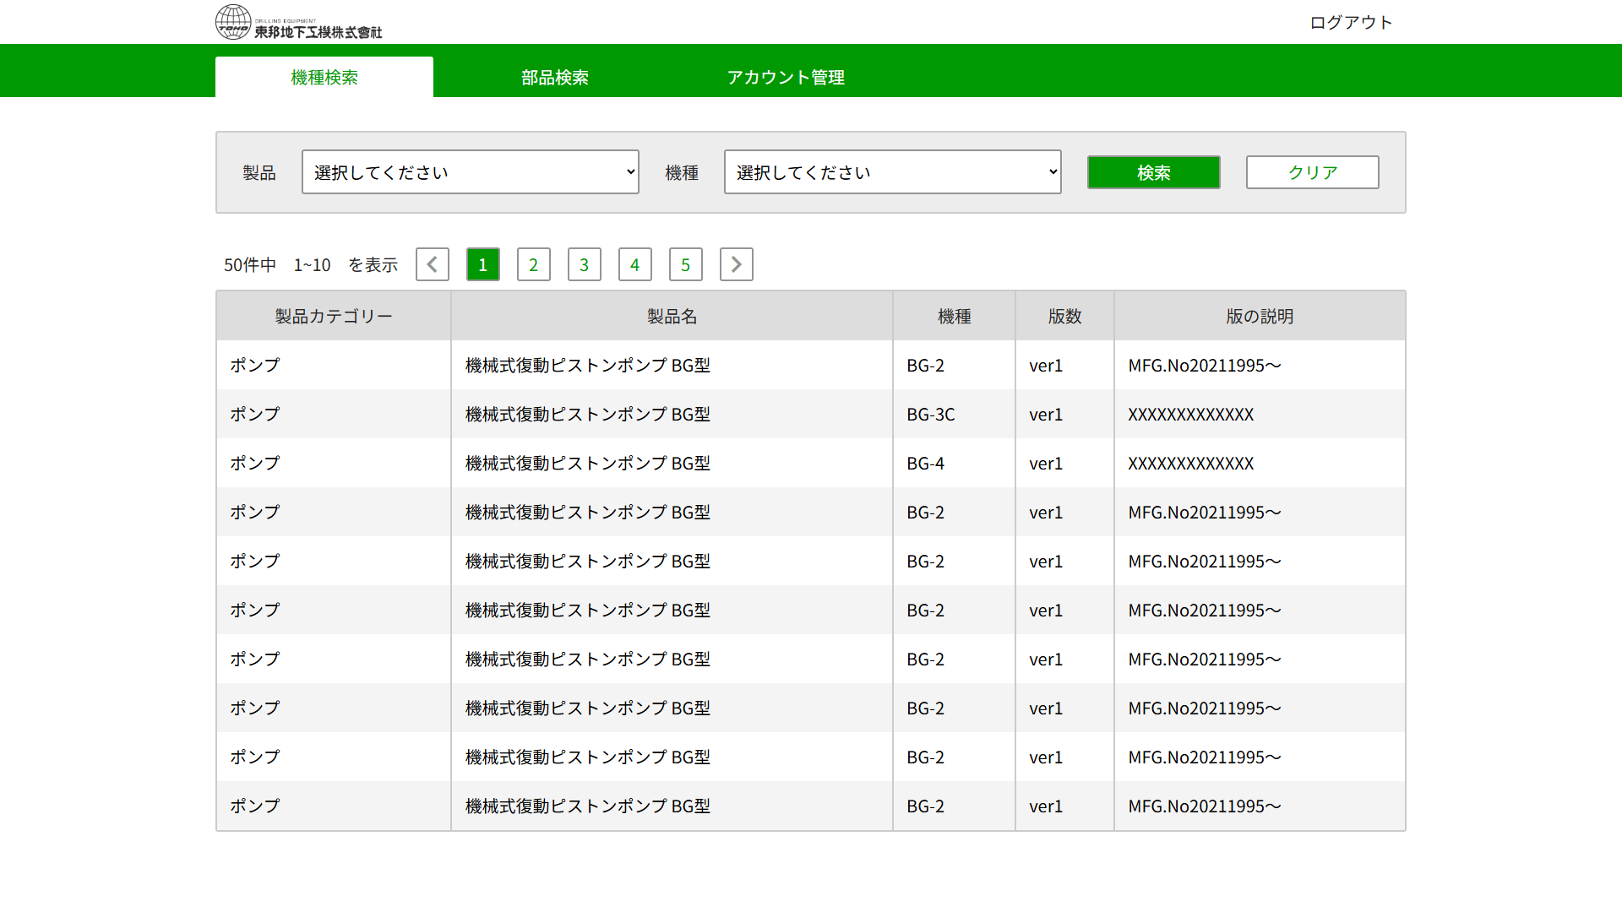The height and width of the screenshot is (912, 1622).
Task: Click the ログアウト link
Action: point(1349,22)
